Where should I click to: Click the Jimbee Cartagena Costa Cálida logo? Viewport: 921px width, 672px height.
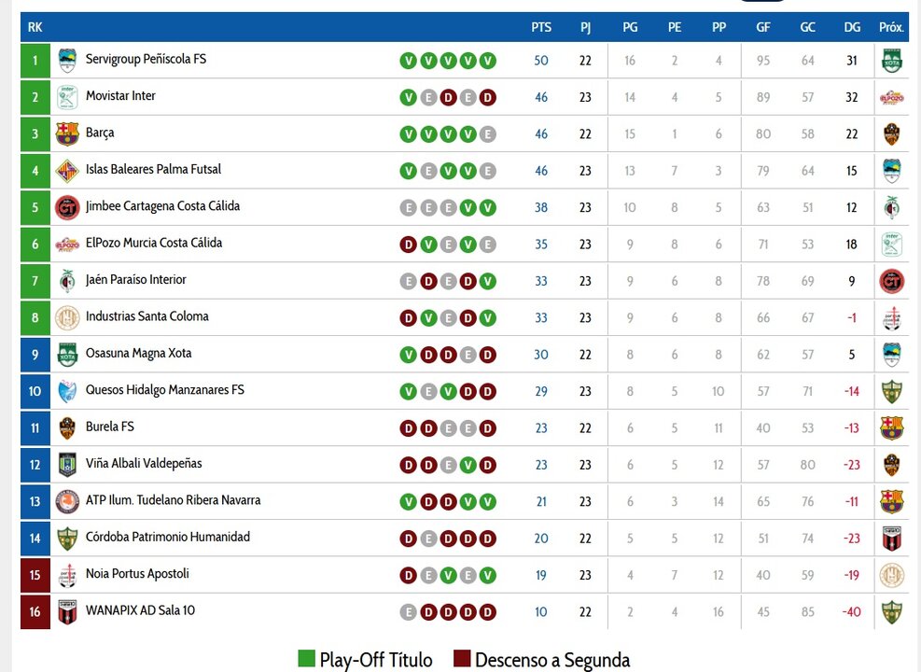(x=67, y=207)
